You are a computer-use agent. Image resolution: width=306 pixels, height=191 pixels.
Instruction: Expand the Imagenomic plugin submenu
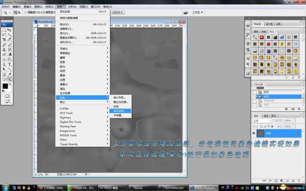pyautogui.click(x=83, y=131)
